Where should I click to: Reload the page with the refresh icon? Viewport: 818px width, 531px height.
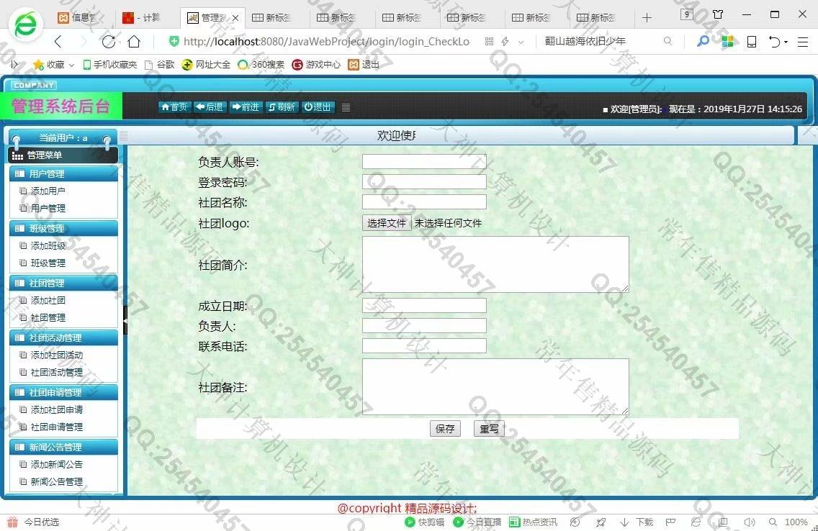(x=108, y=42)
